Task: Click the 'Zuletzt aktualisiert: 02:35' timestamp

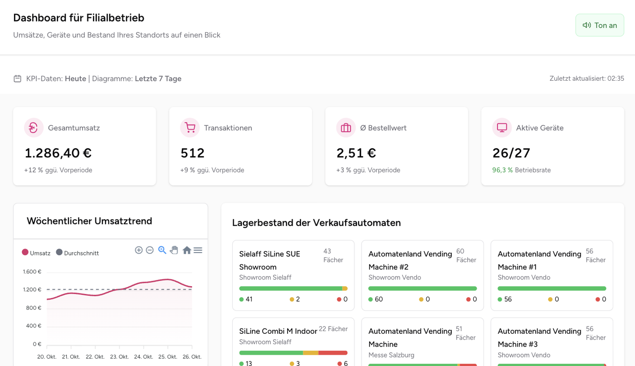Action: click(x=587, y=78)
